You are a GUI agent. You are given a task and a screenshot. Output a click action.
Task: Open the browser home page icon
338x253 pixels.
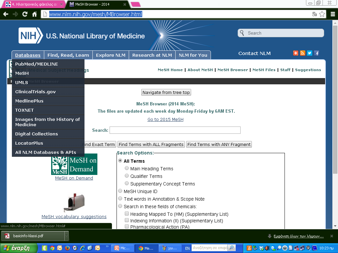point(34,14)
